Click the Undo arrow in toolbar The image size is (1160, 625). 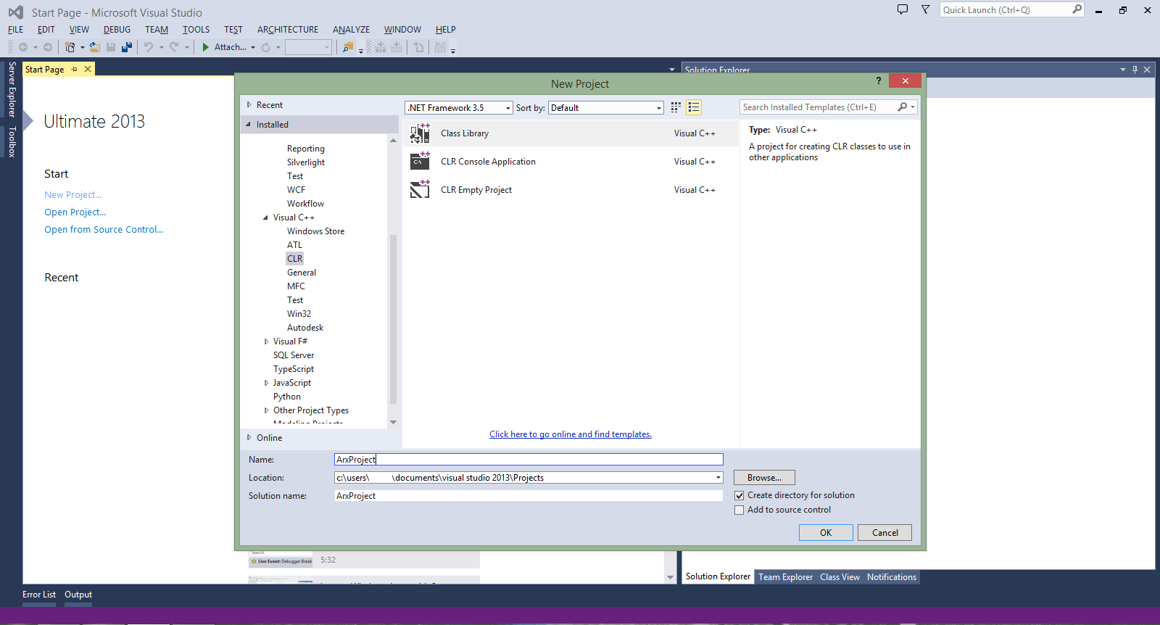coord(149,47)
